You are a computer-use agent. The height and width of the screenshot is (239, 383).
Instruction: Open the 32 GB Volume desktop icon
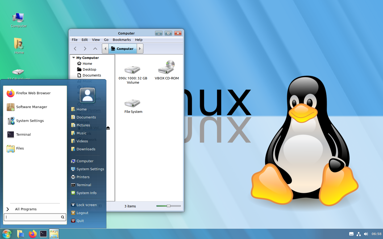[x=18, y=74]
